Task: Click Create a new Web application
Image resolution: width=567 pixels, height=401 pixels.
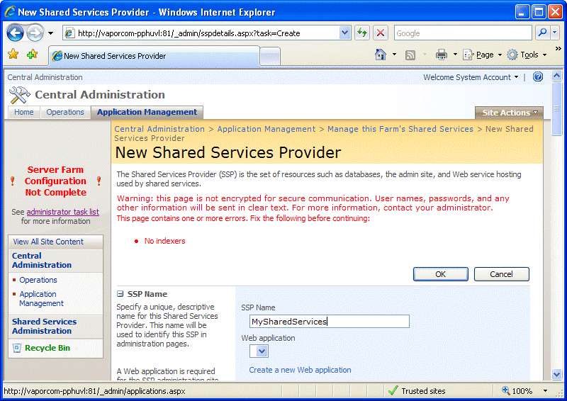Action: tap(300, 370)
